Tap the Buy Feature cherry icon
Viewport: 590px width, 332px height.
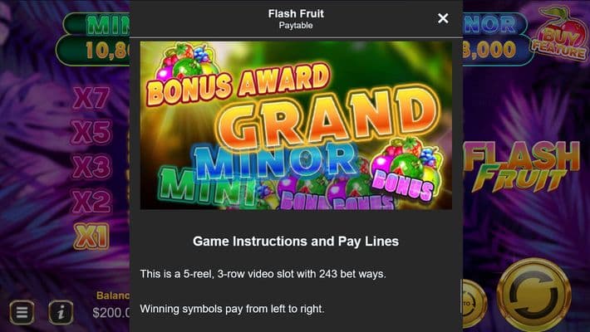559,34
